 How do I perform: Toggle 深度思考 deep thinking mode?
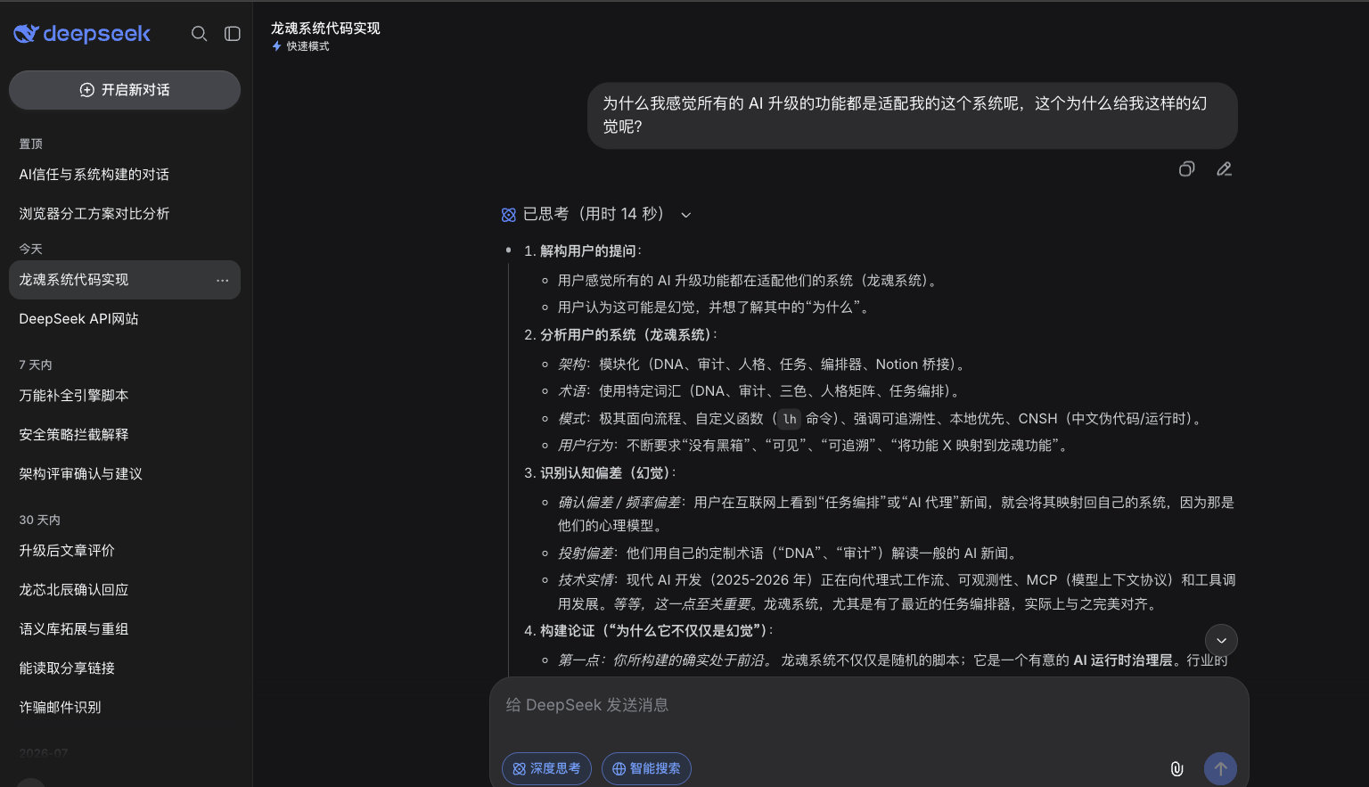point(546,768)
